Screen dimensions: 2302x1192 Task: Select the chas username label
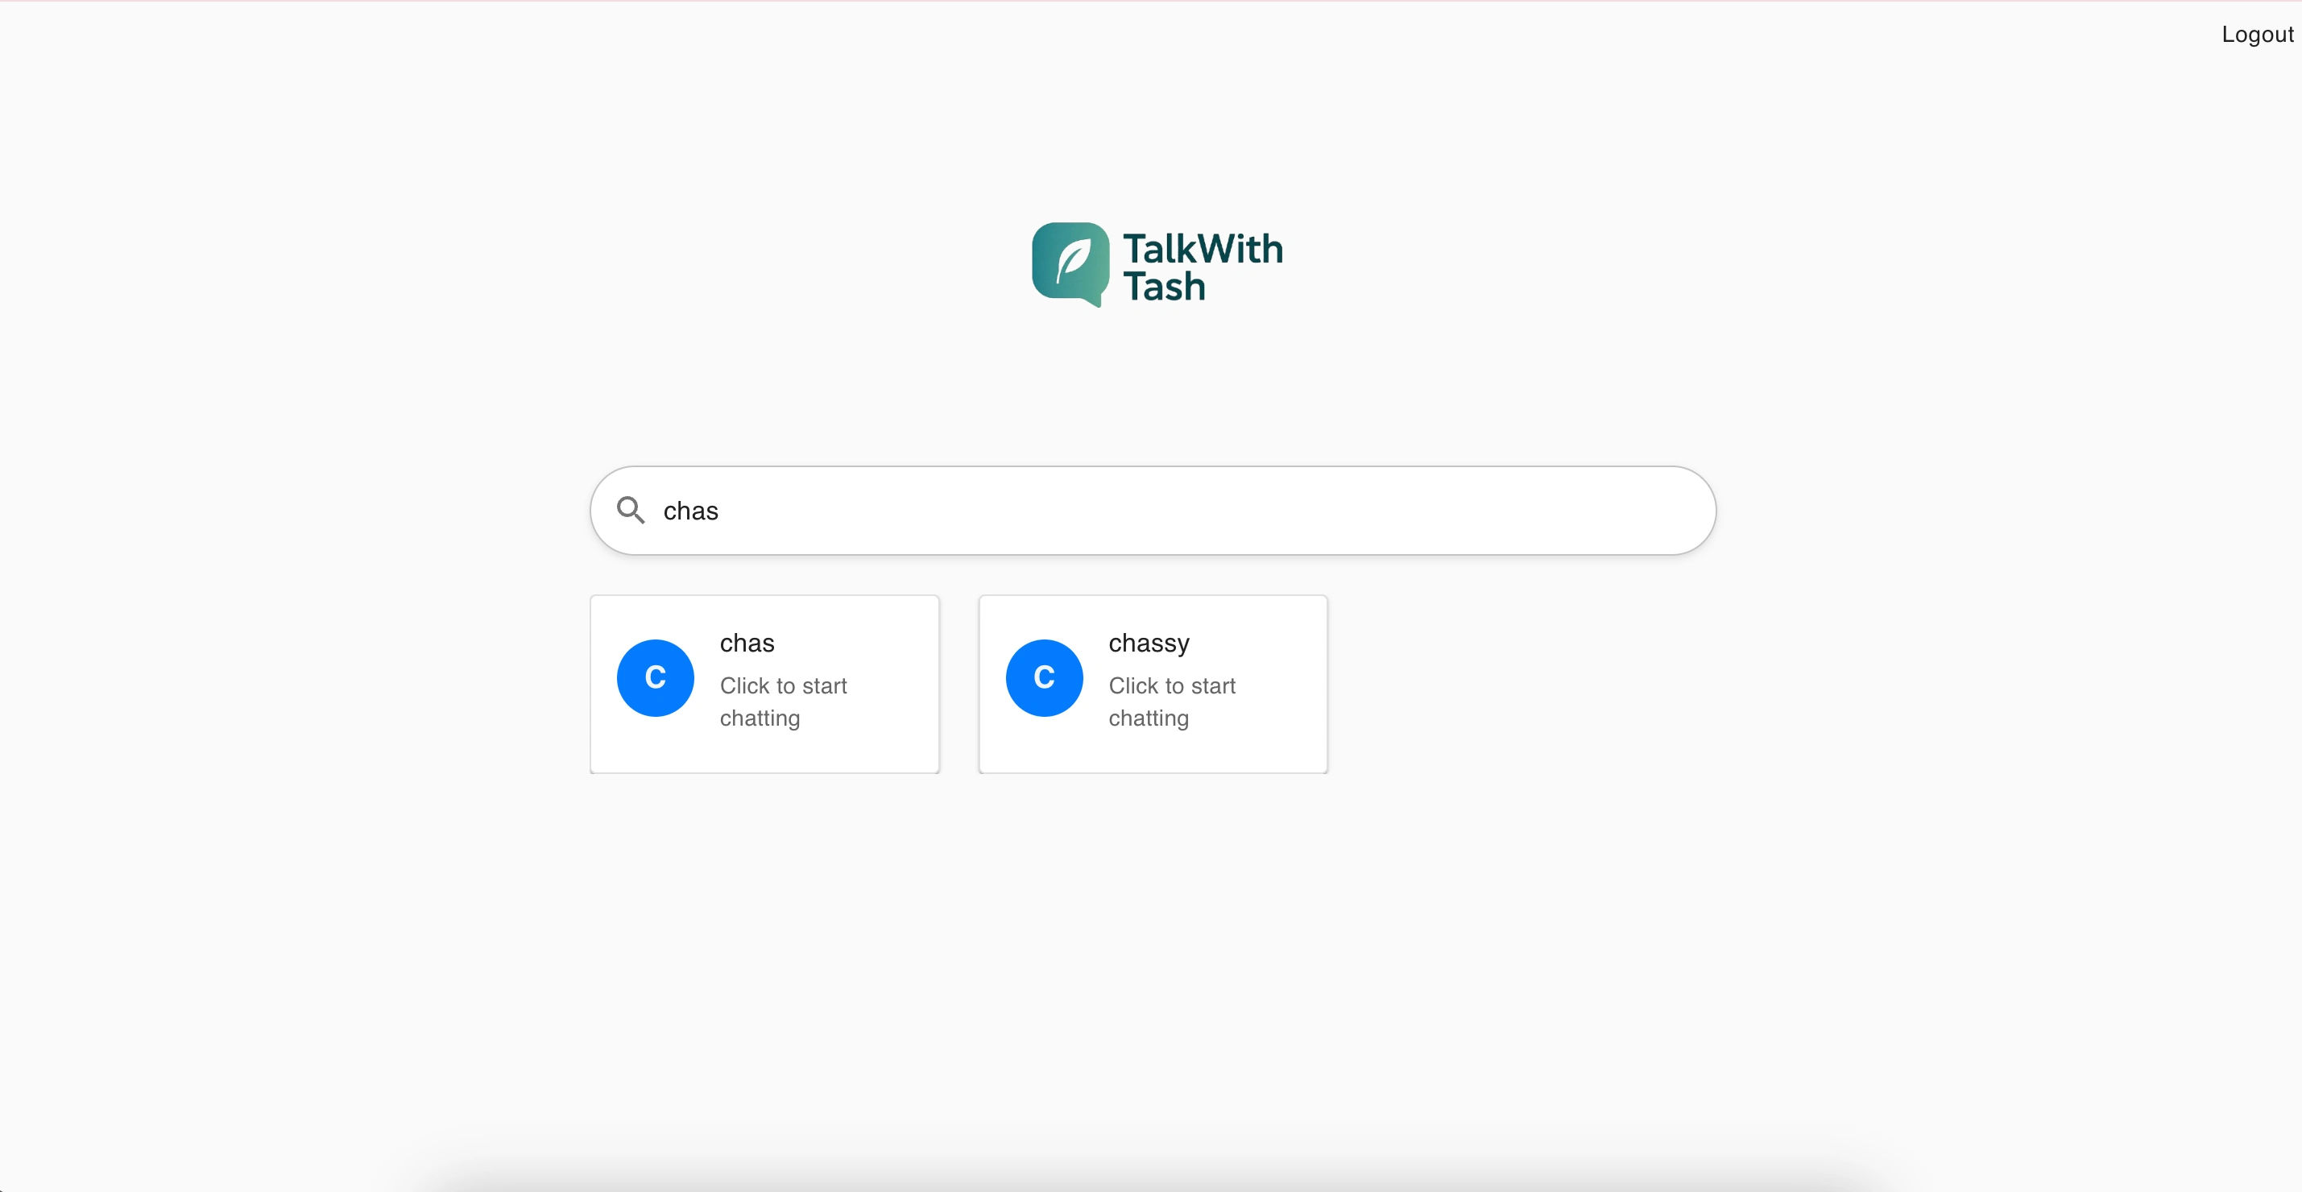click(747, 644)
